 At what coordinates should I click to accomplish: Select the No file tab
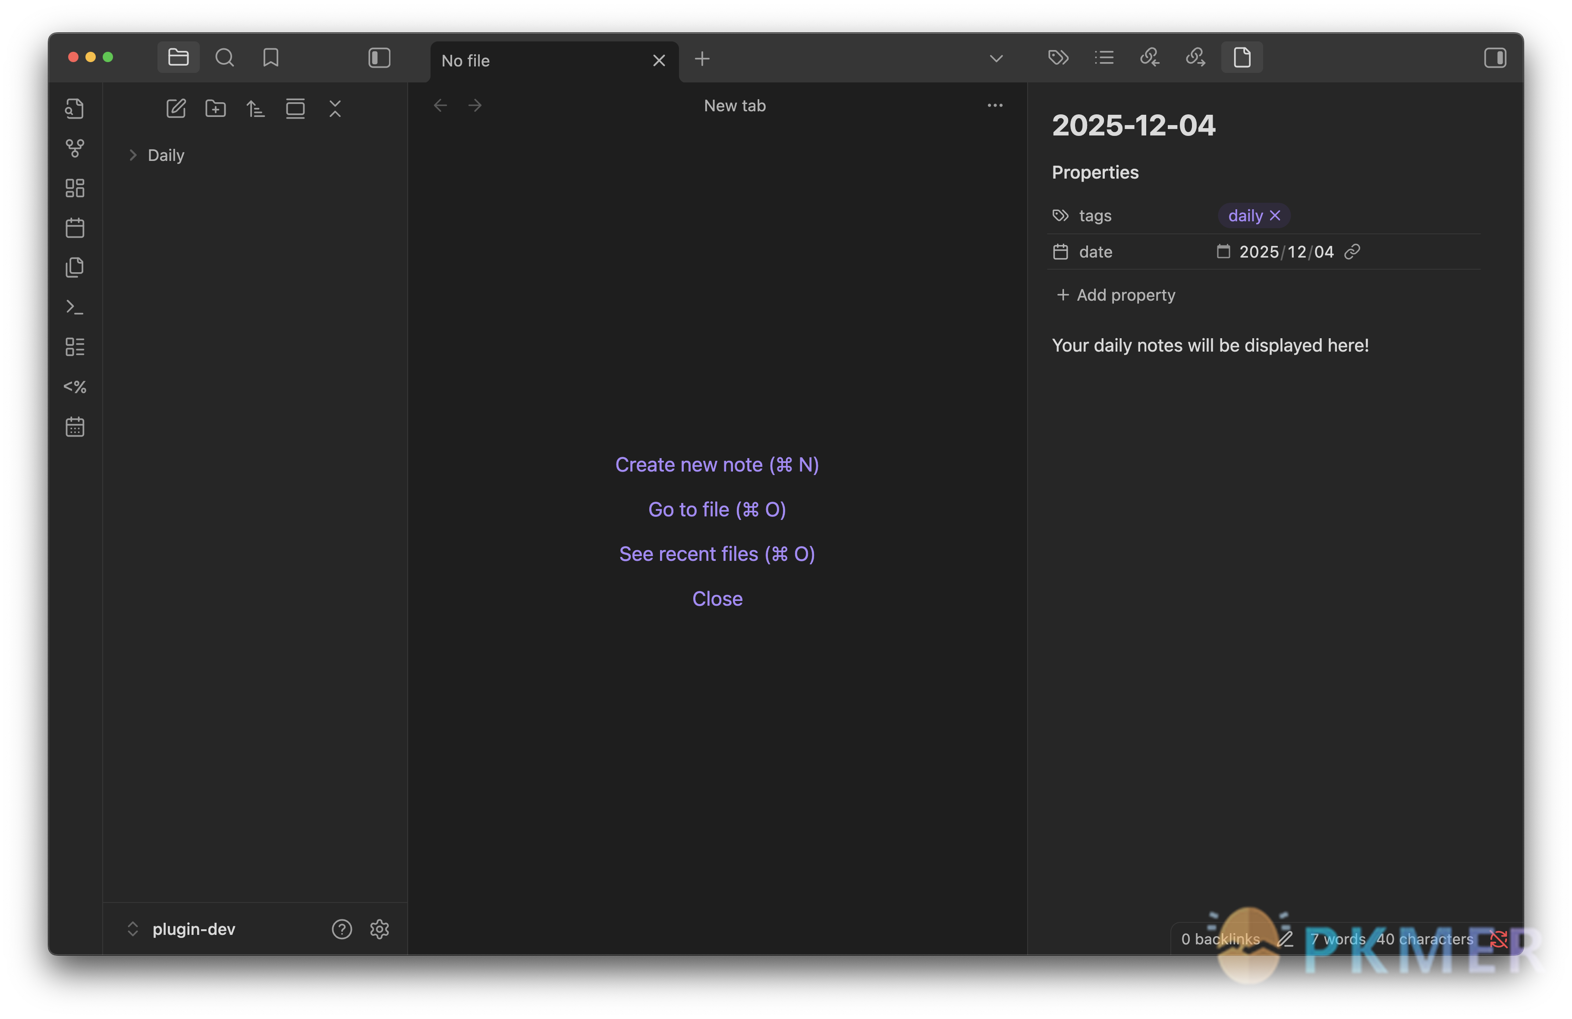[553, 61]
